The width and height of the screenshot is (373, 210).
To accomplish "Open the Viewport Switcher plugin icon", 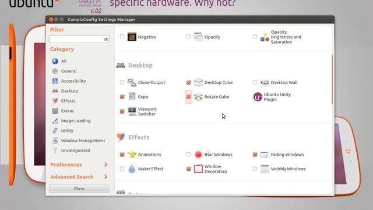I will click(x=132, y=111).
